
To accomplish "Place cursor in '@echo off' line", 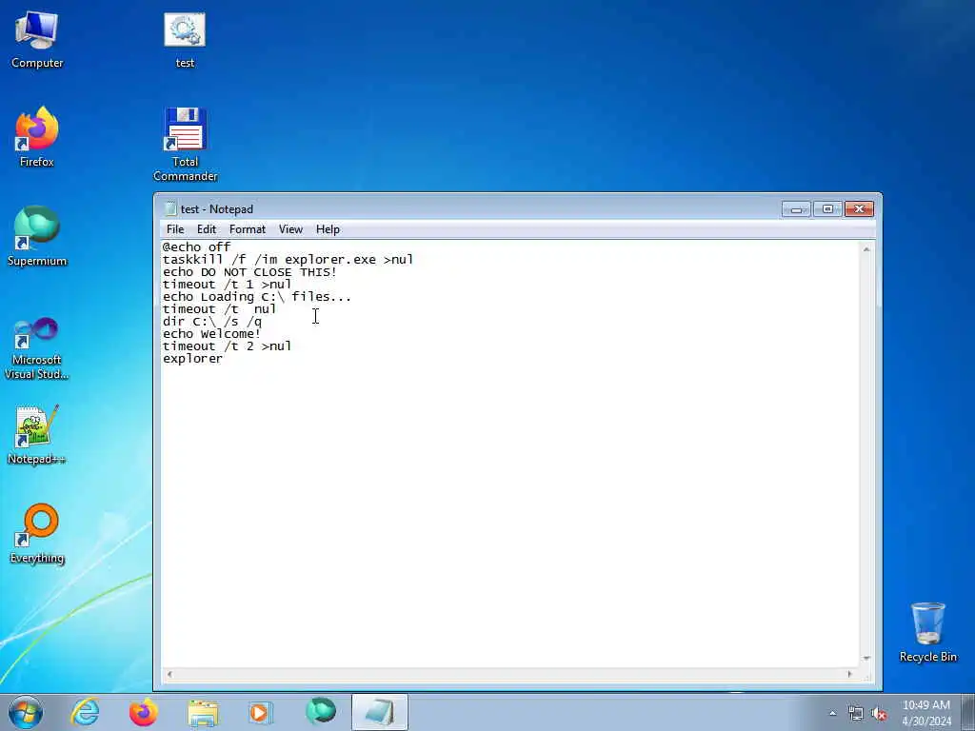I will 196,247.
